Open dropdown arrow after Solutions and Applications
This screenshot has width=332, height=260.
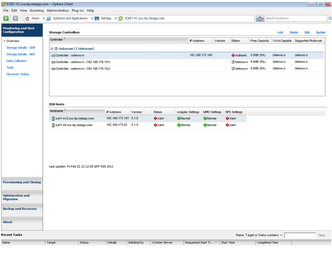[x=92, y=18]
